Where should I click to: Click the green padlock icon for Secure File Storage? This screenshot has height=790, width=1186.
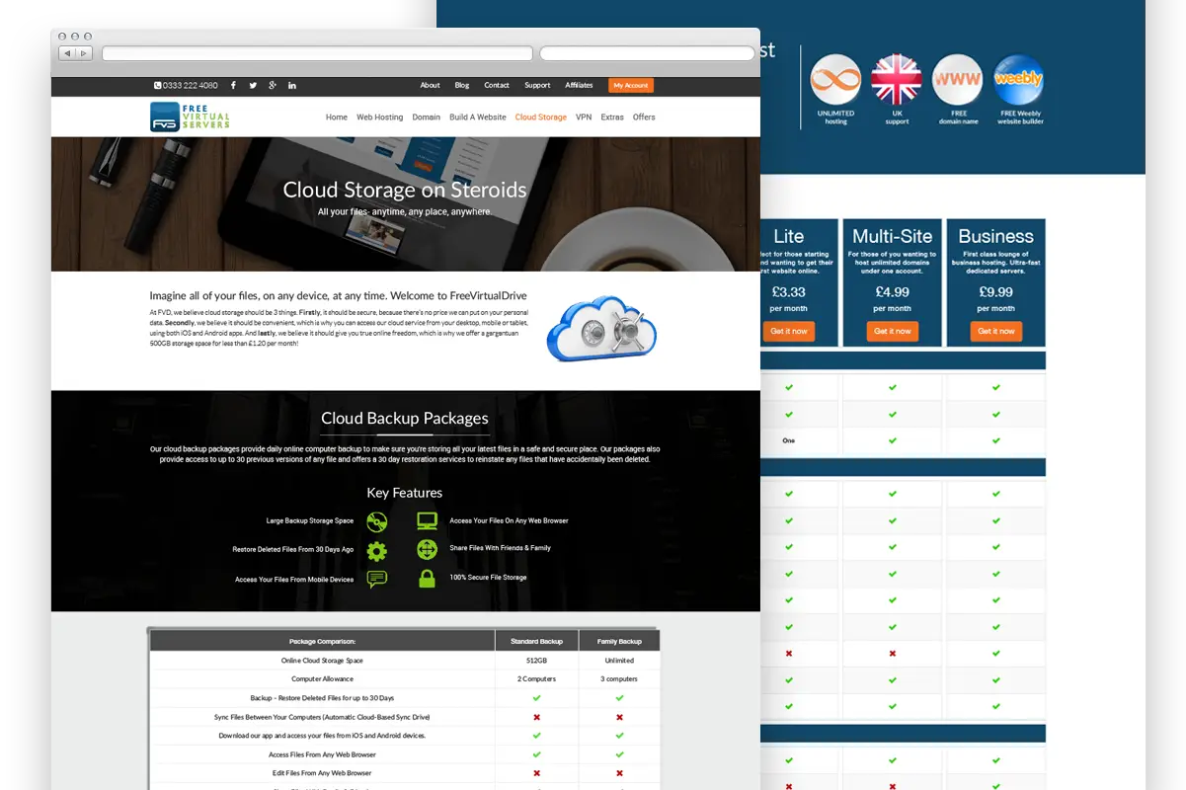coord(427,579)
